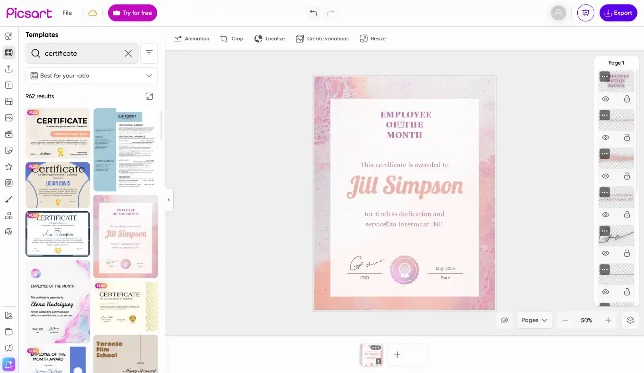This screenshot has height=373, width=644.
Task: Select the brush draw tool icon
Action: pos(9,199)
